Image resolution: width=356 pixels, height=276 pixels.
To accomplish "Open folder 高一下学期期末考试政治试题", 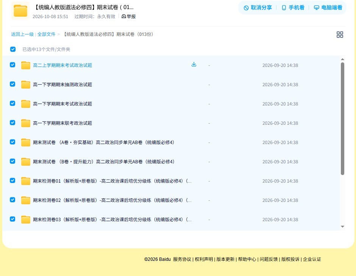I will click(x=62, y=104).
